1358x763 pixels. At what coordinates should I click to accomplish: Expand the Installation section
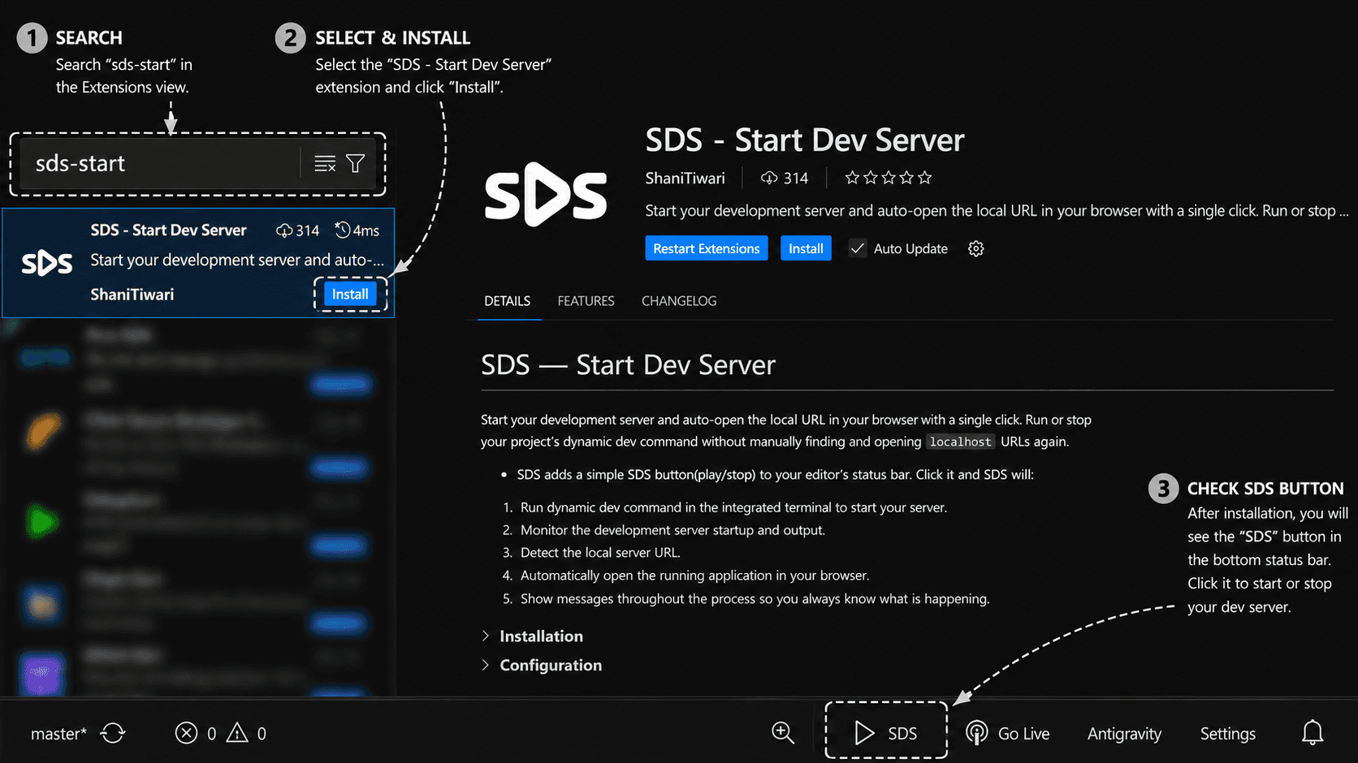pos(533,636)
